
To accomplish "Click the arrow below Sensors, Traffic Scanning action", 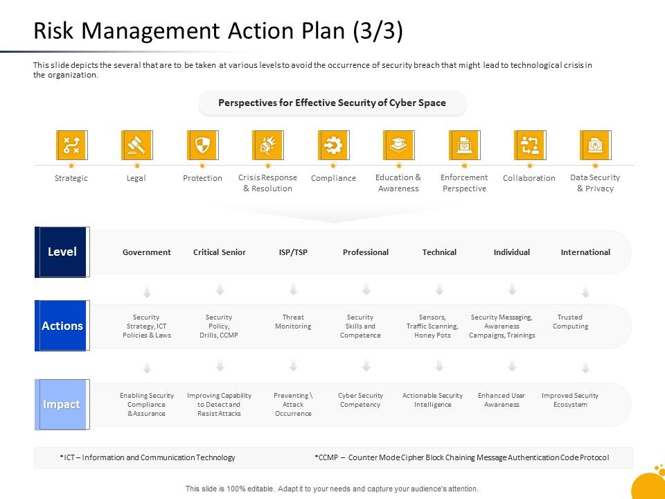I will pyautogui.click(x=439, y=366).
